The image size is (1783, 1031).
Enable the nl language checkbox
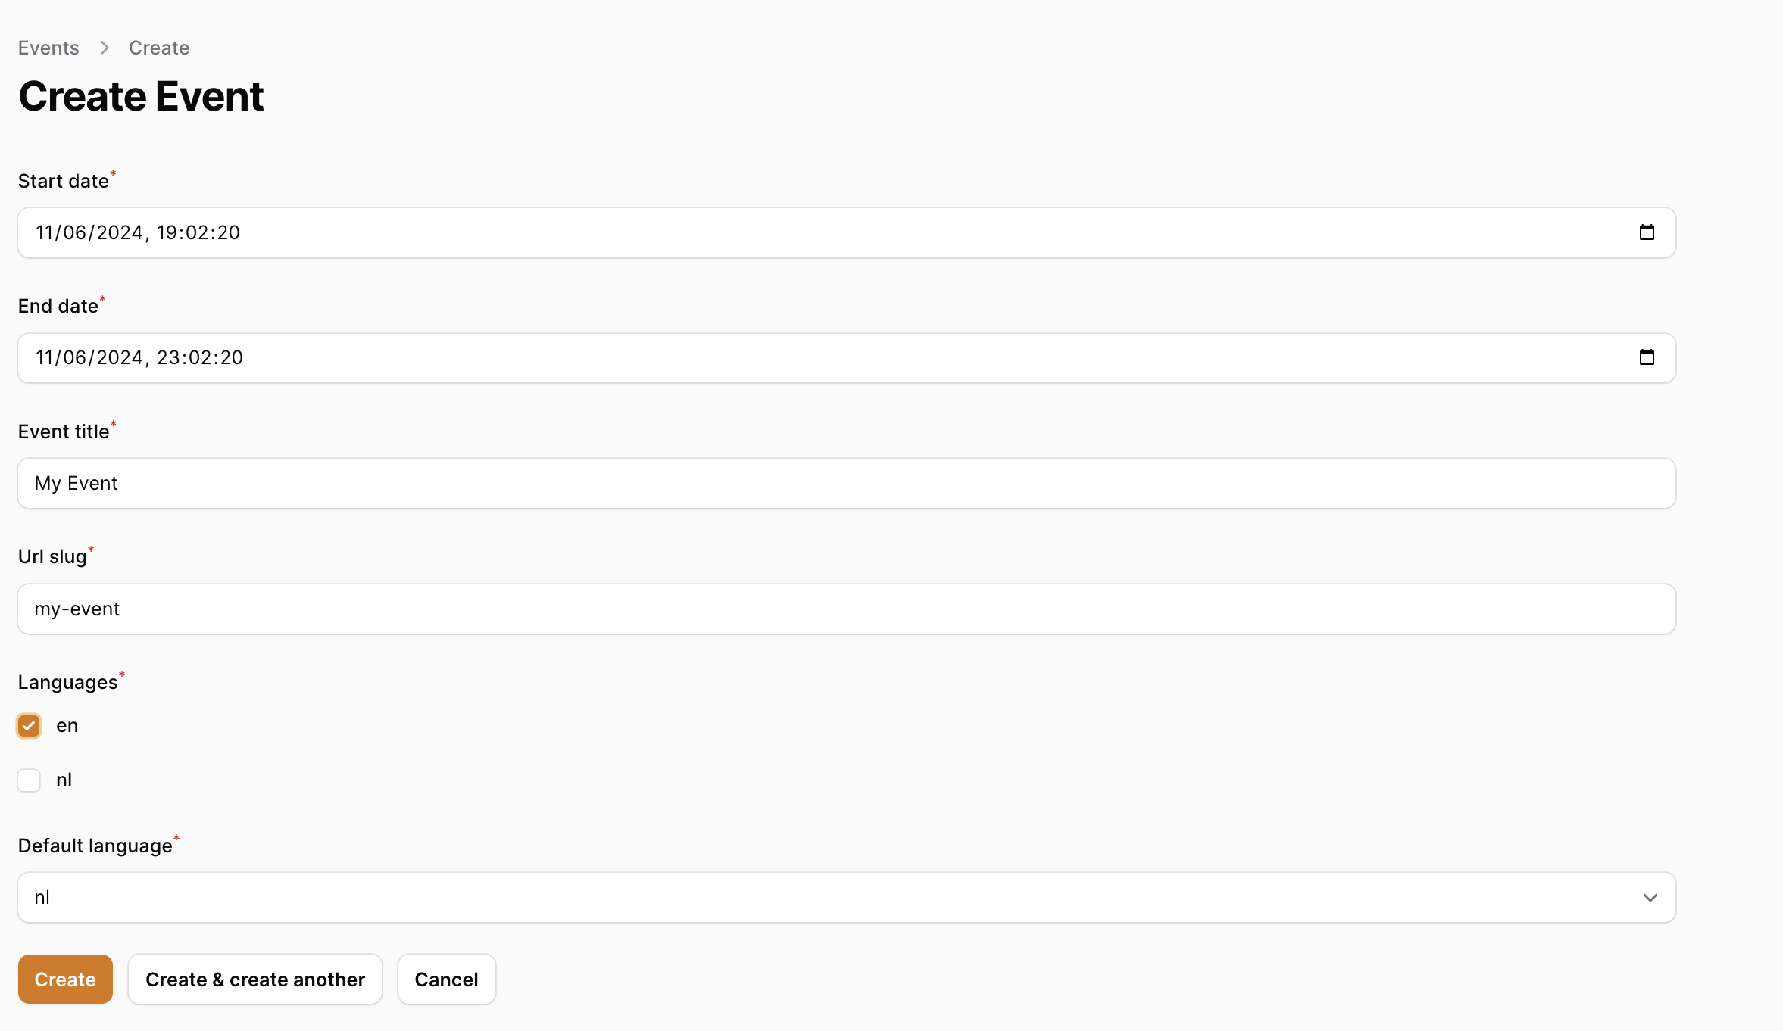[x=29, y=780]
